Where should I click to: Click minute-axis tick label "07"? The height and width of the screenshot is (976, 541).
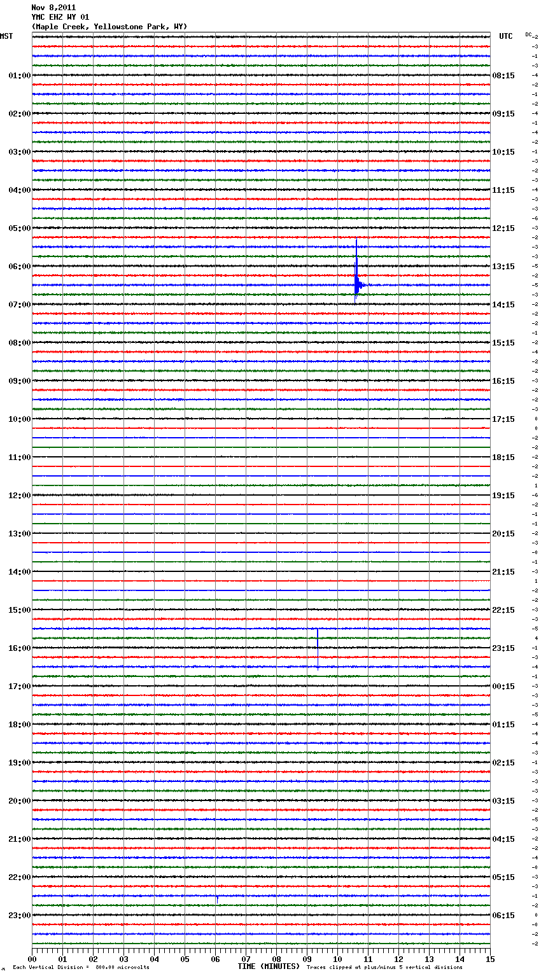[x=246, y=959]
